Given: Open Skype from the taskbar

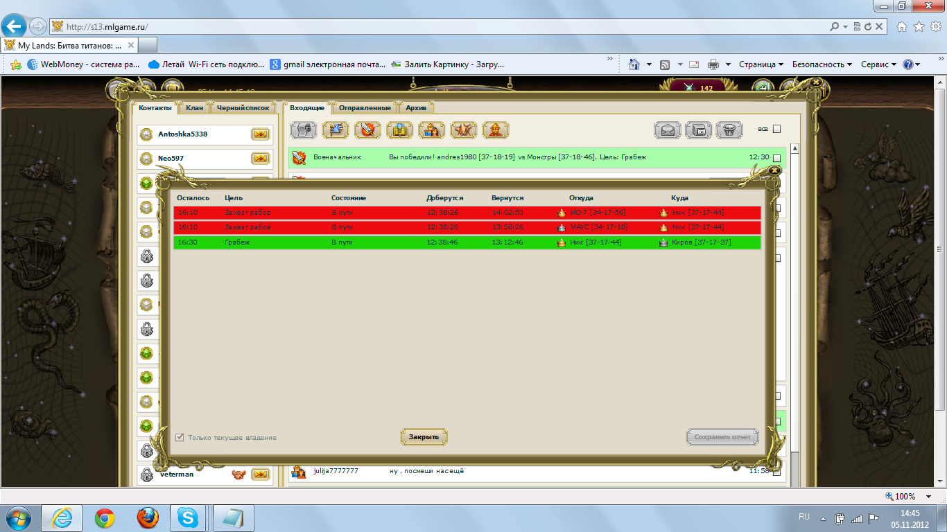Looking at the screenshot, I should point(186,517).
